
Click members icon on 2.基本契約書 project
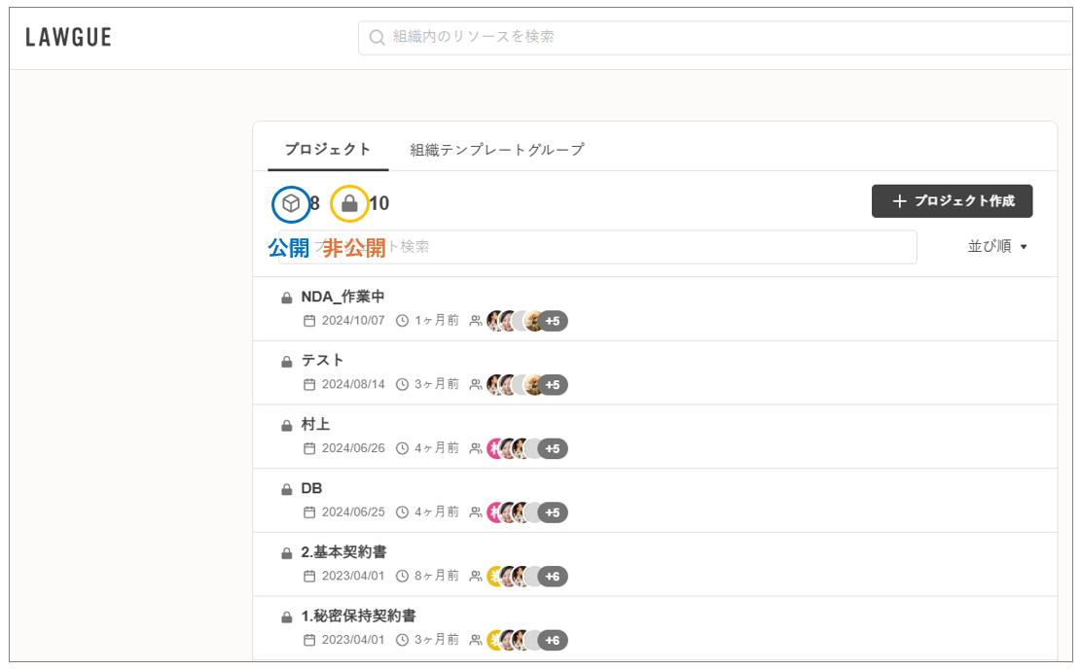coord(475,577)
